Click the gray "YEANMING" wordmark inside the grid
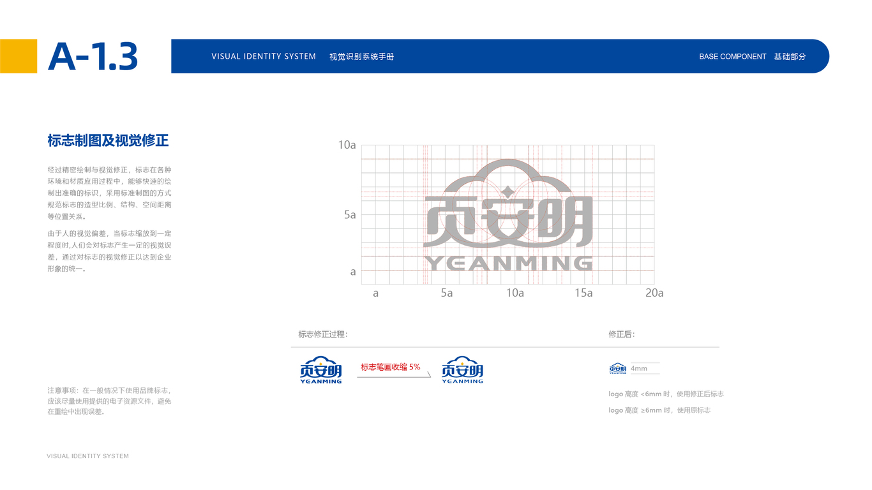Screen dimensions: 872x490 [508, 262]
